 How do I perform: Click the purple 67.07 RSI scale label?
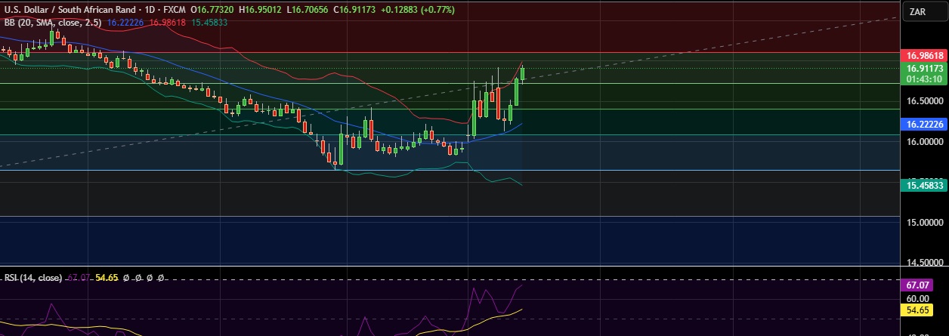pyautogui.click(x=918, y=286)
